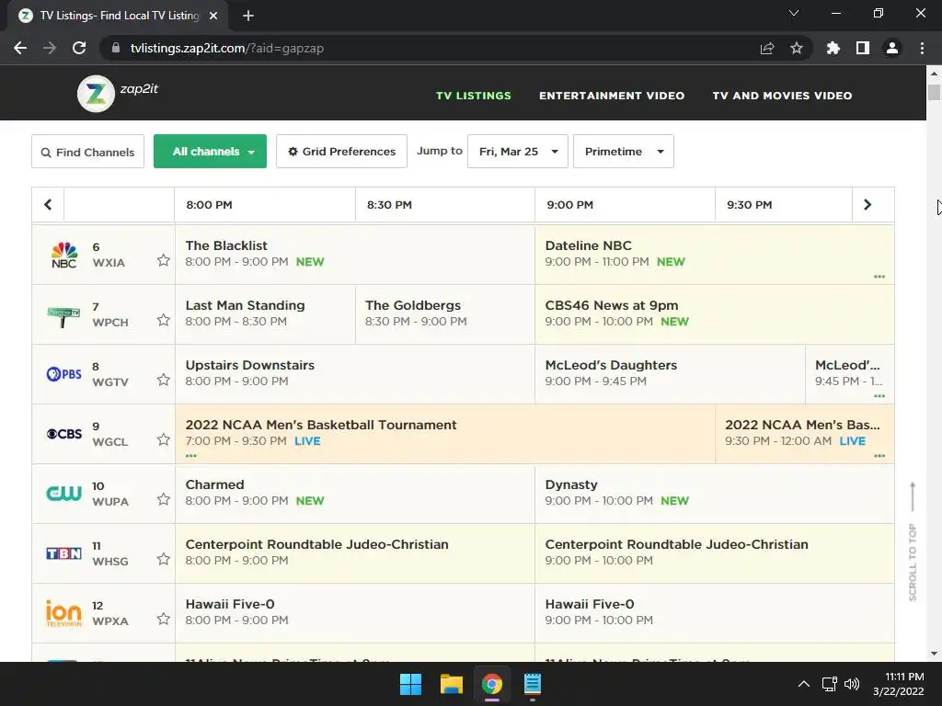Expand more dots on NCAA 7:00 PM
This screenshot has height=706, width=942.
point(191,456)
